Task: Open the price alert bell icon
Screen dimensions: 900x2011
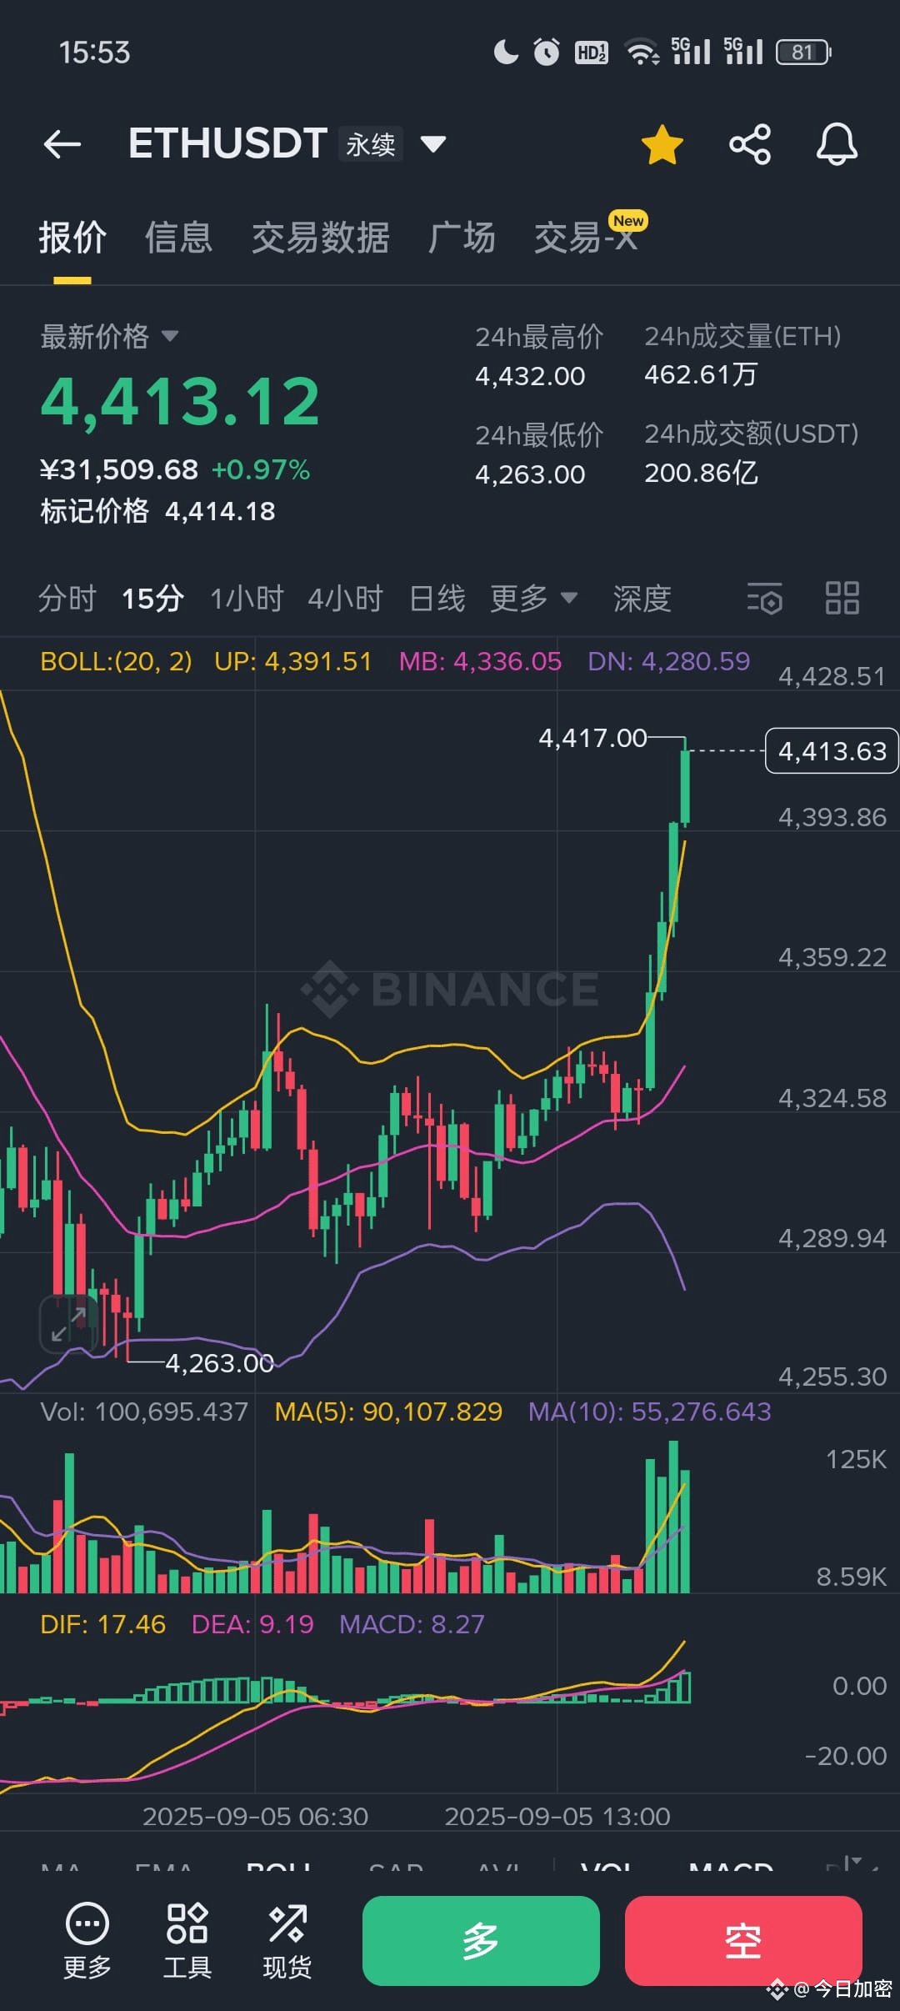Action: coord(837,144)
